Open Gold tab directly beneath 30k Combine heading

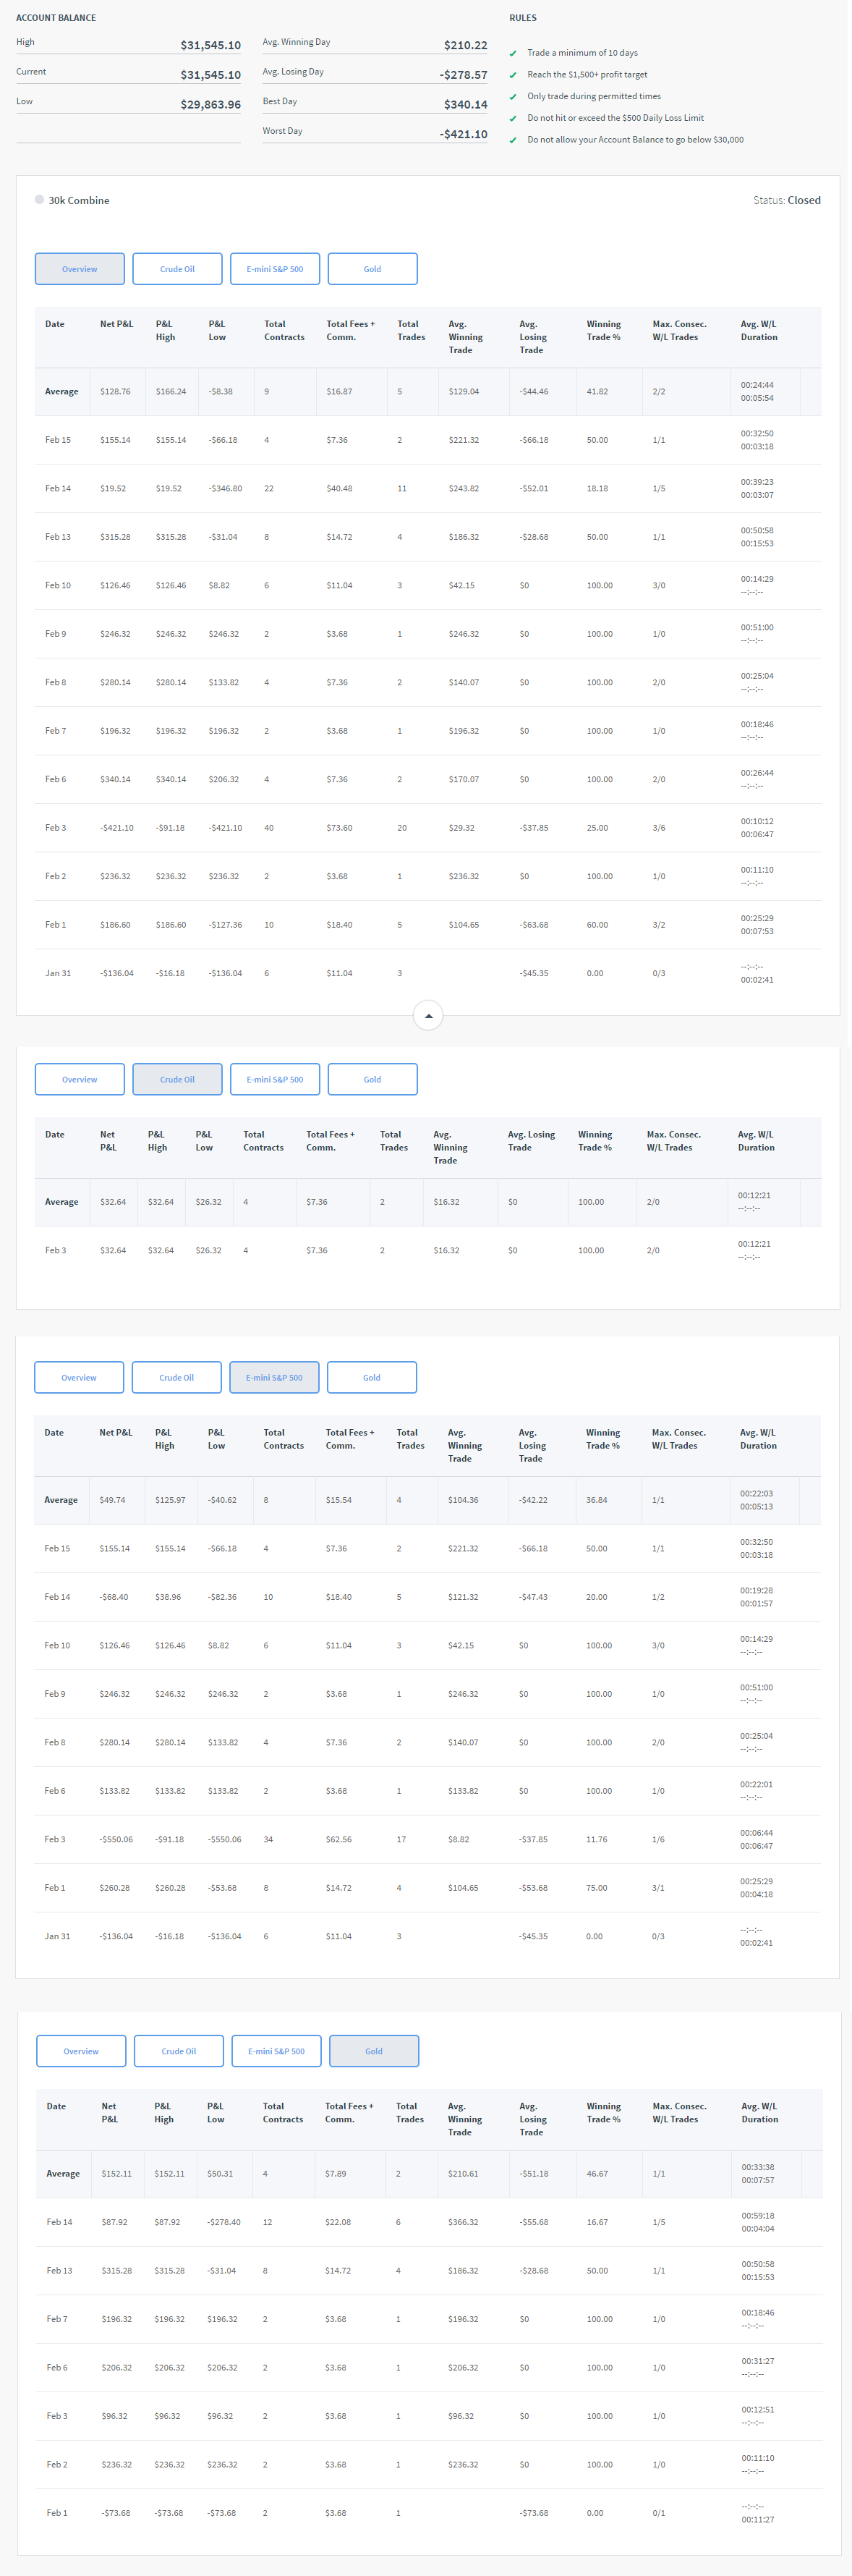coord(372,269)
